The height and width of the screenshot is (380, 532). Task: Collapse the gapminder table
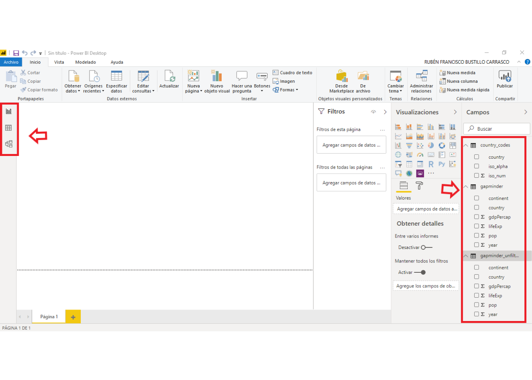click(x=466, y=186)
